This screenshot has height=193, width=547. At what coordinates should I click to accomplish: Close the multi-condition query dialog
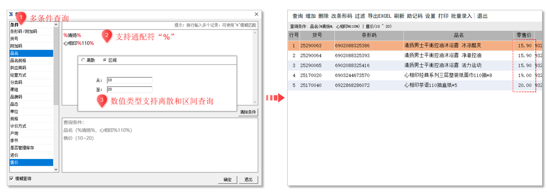(257, 14)
